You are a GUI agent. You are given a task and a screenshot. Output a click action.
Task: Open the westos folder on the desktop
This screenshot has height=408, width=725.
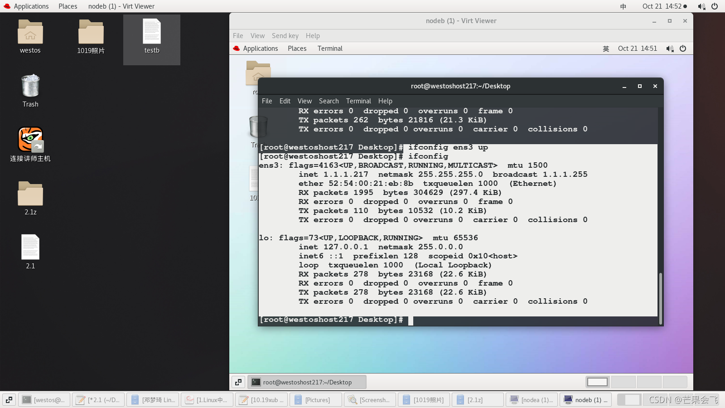[x=30, y=33]
